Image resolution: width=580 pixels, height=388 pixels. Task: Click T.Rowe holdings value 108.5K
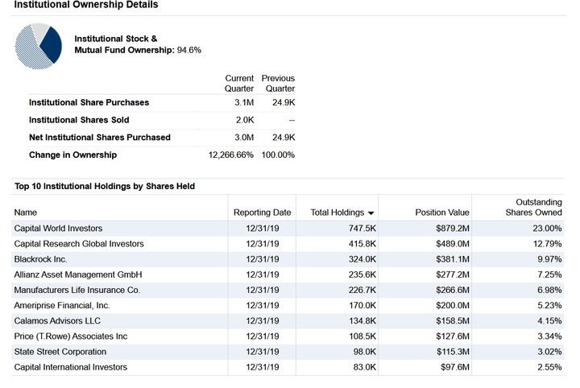tap(362, 336)
